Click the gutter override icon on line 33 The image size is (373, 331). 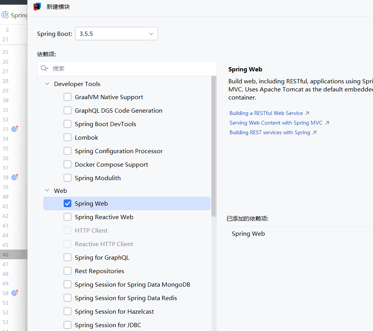click(x=15, y=129)
